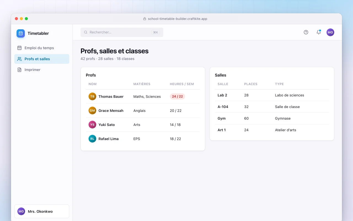
Task: Click the MATIÈRES column header
Action: [142, 84]
